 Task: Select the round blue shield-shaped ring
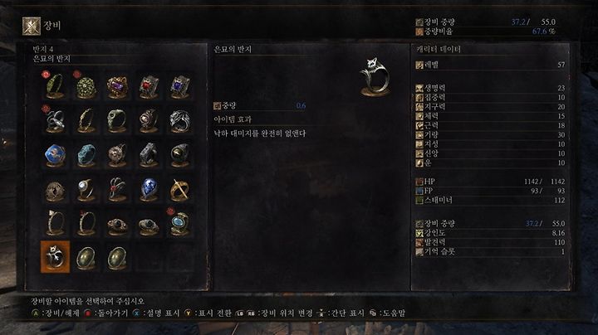pyautogui.click(x=56, y=155)
